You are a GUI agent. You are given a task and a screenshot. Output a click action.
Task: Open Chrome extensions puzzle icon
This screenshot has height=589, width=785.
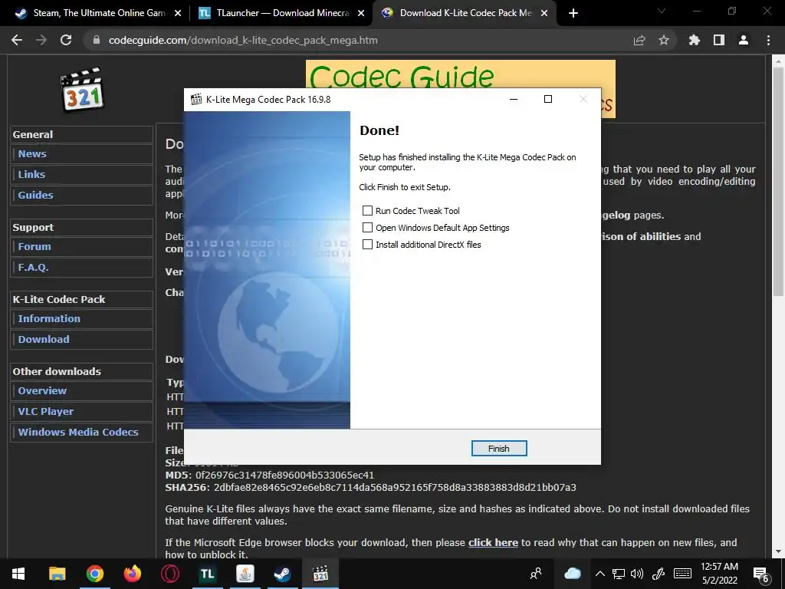(695, 40)
